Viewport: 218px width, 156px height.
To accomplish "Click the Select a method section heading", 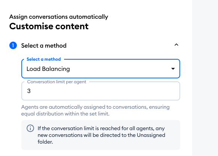I will [44, 46].
